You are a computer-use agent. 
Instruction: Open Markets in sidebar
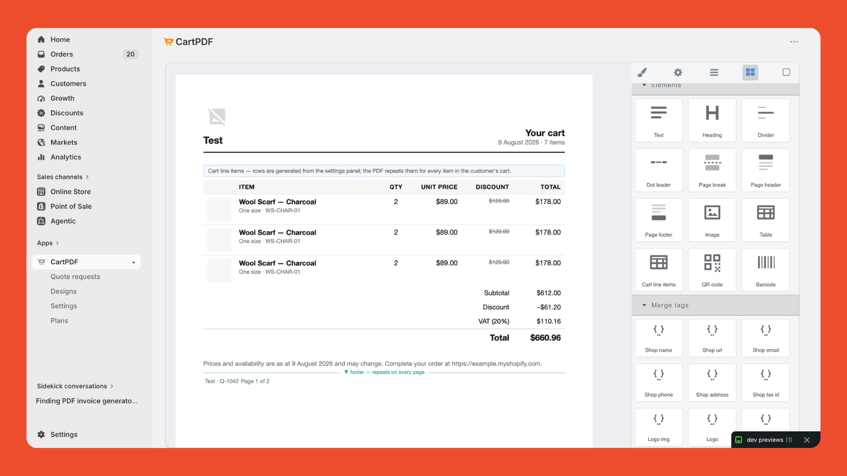click(x=87, y=142)
